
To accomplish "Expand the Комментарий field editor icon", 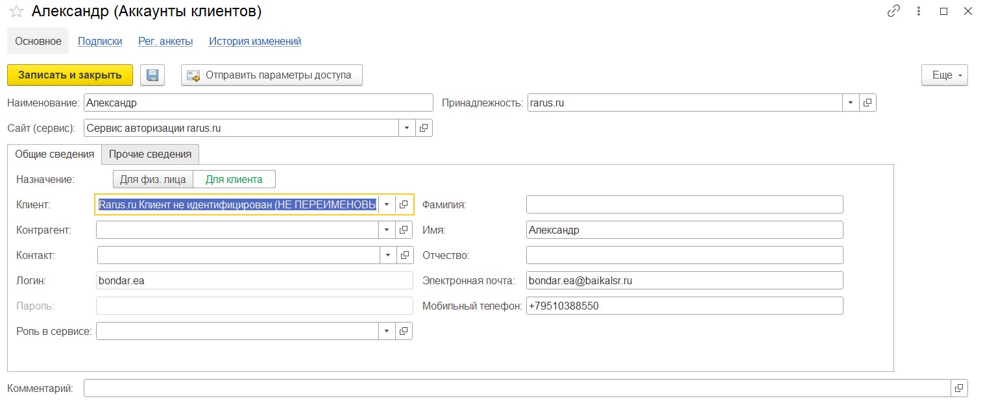I will [x=959, y=388].
